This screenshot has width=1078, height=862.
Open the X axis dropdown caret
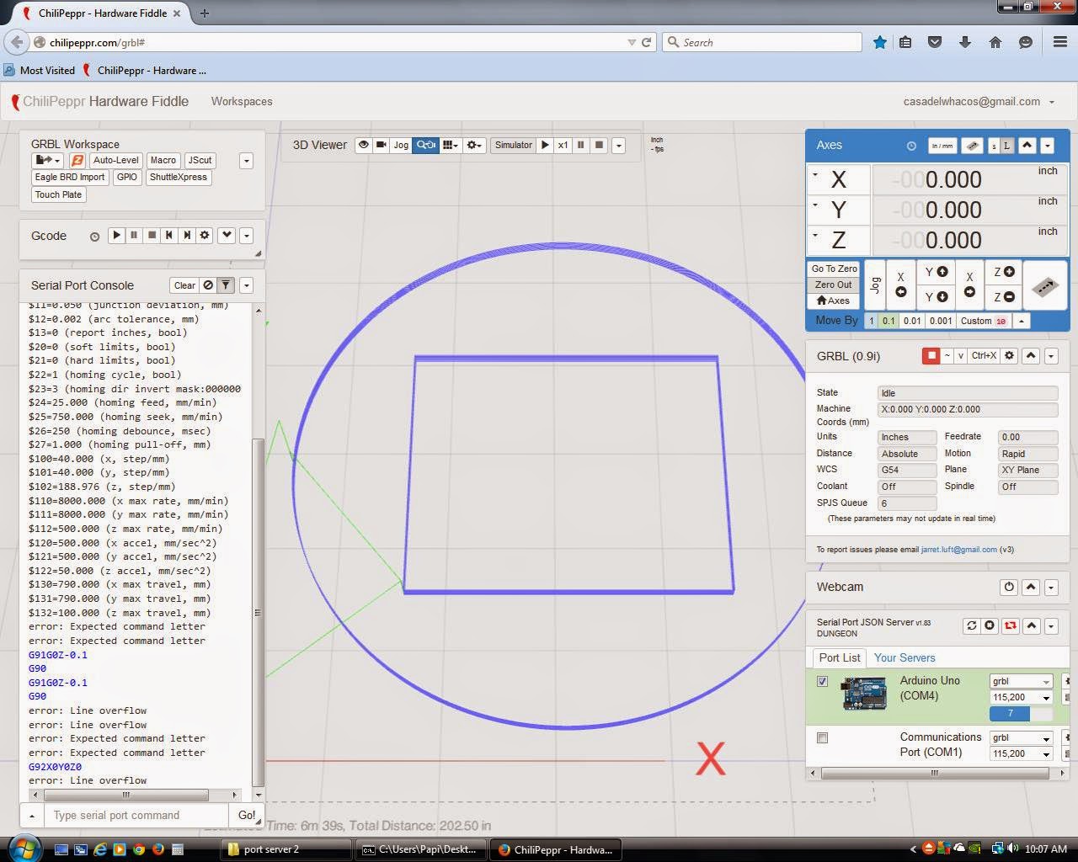pyautogui.click(x=815, y=175)
